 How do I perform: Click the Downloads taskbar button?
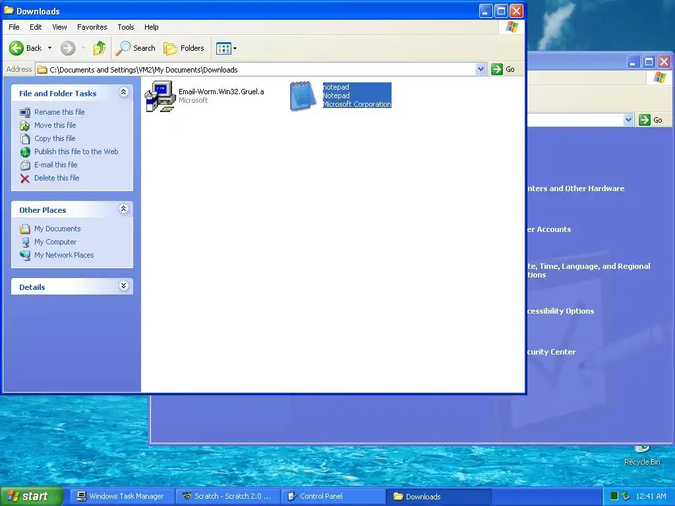click(439, 496)
